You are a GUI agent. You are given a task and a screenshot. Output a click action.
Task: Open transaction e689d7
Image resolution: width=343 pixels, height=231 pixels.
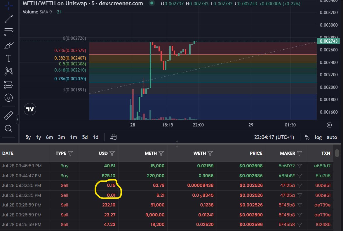point(322,166)
